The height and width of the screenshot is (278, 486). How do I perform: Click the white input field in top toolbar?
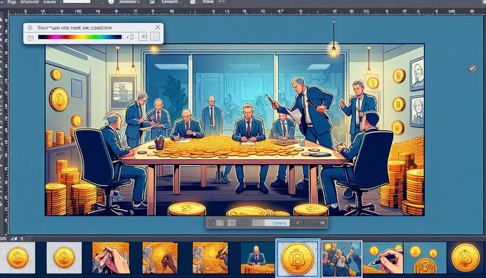tap(76, 2)
